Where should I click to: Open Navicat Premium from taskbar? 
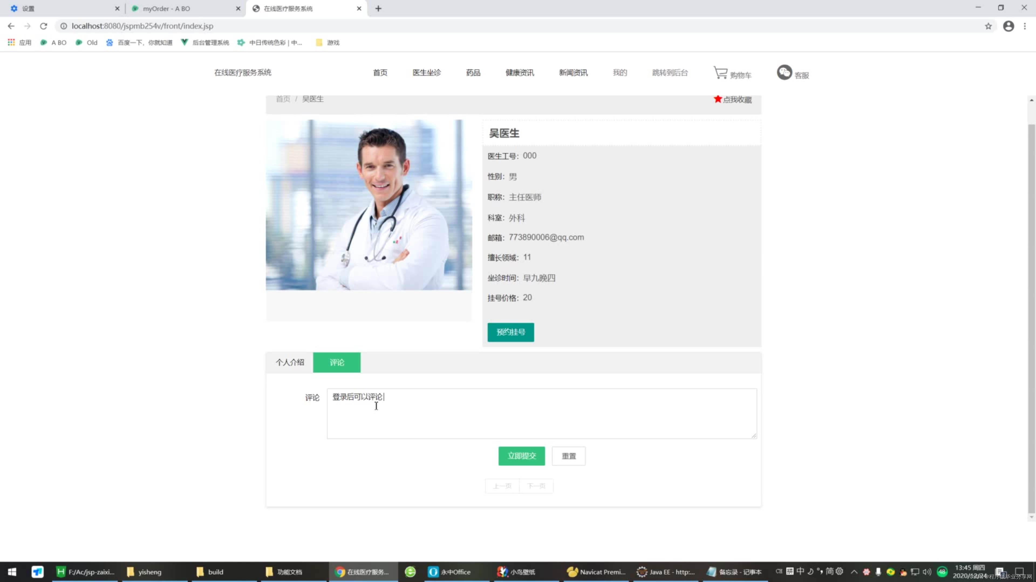[597, 571]
